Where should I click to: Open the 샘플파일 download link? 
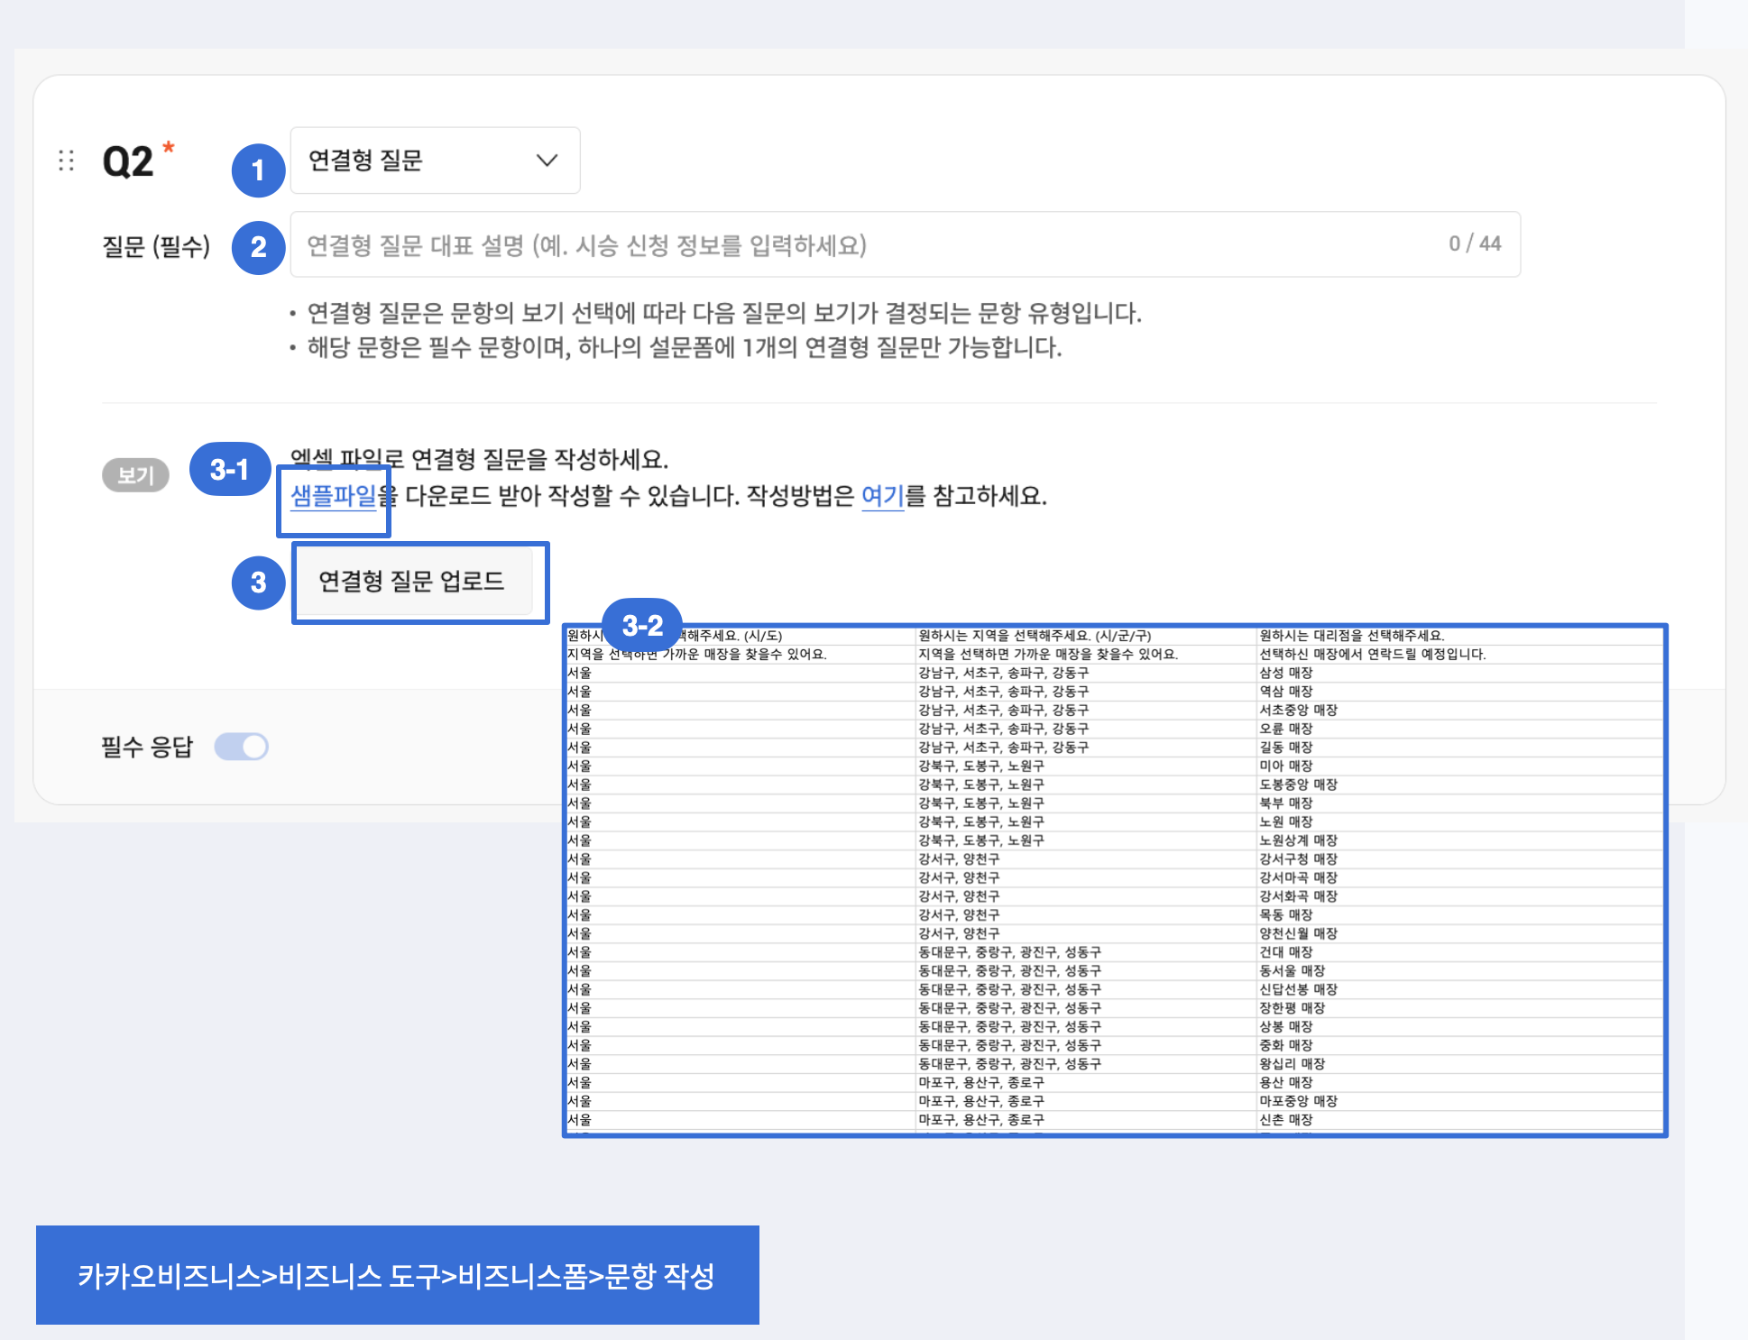point(332,495)
